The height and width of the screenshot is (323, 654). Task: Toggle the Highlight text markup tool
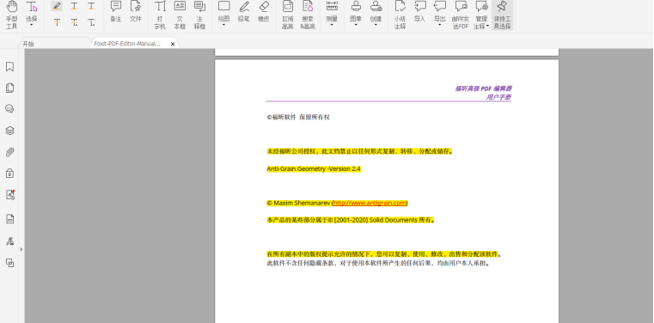point(57,6)
